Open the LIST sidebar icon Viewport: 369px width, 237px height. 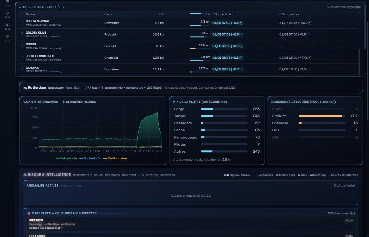pyautogui.click(x=7, y=2)
